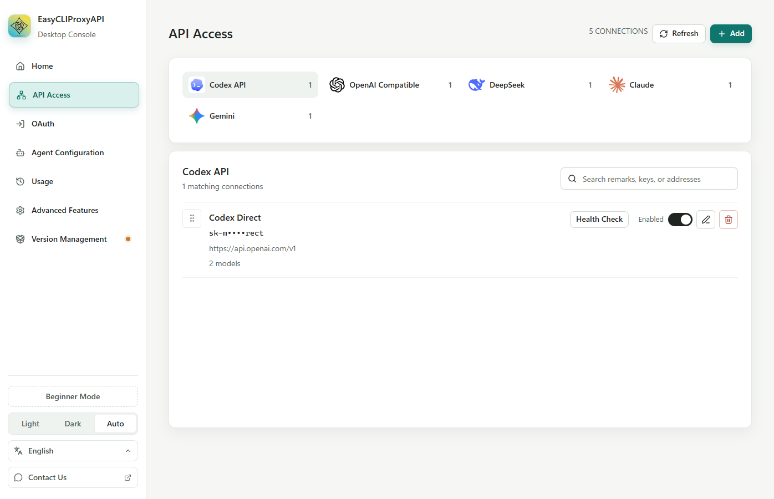Screen dimensions: 774x499
Task: Click the API Access network icon
Action: [22, 95]
